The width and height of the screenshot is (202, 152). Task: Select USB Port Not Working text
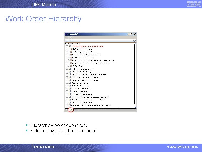[x=82, y=94]
